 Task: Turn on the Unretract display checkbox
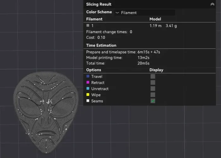(153, 89)
